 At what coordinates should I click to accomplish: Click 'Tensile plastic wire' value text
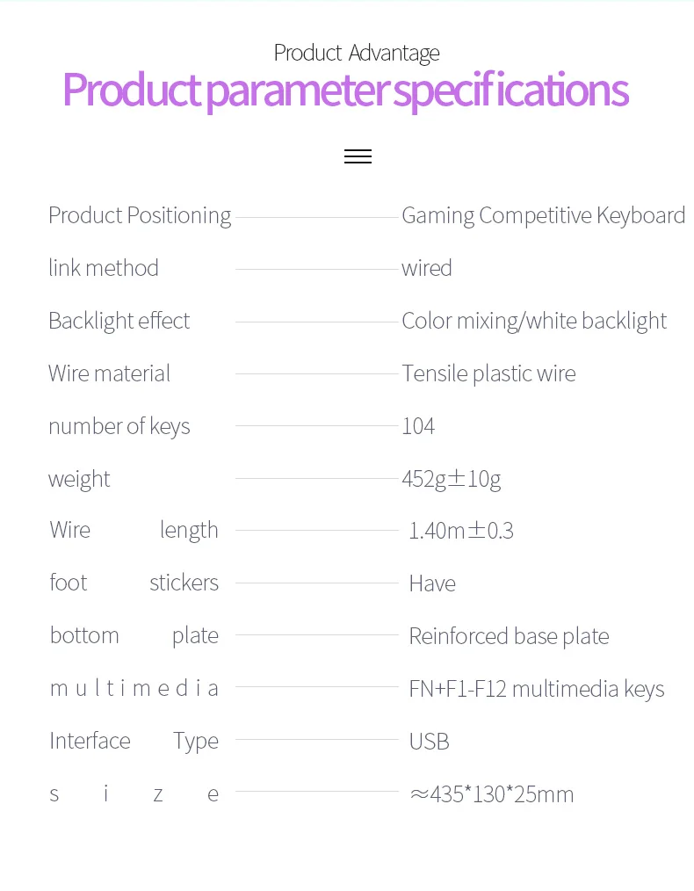pos(488,373)
